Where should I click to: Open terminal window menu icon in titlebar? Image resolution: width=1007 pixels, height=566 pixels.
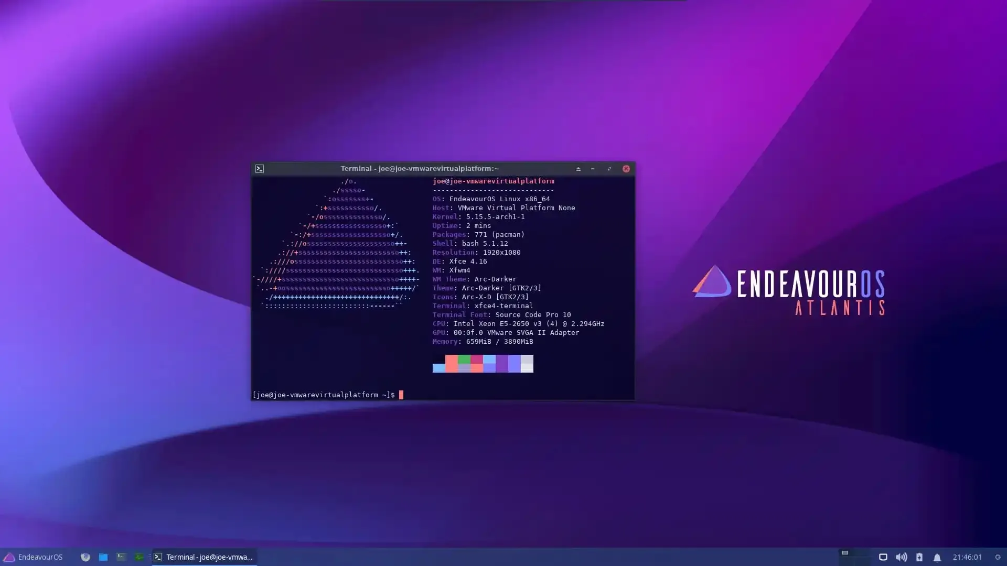point(260,169)
